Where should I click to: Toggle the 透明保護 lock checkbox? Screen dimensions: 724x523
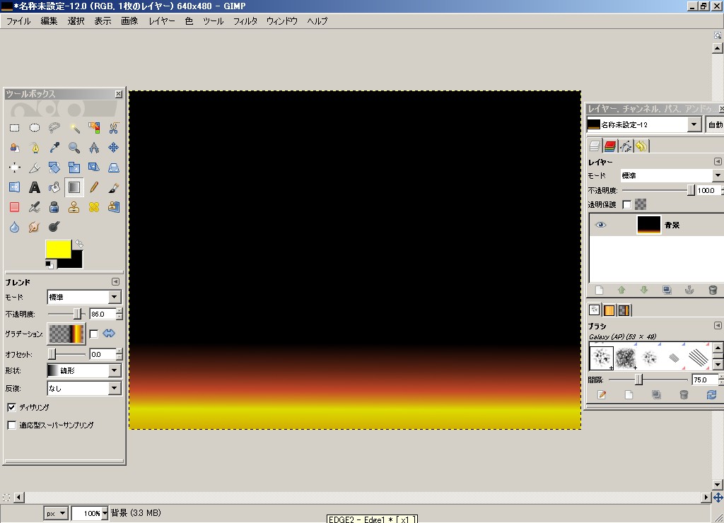pos(626,204)
